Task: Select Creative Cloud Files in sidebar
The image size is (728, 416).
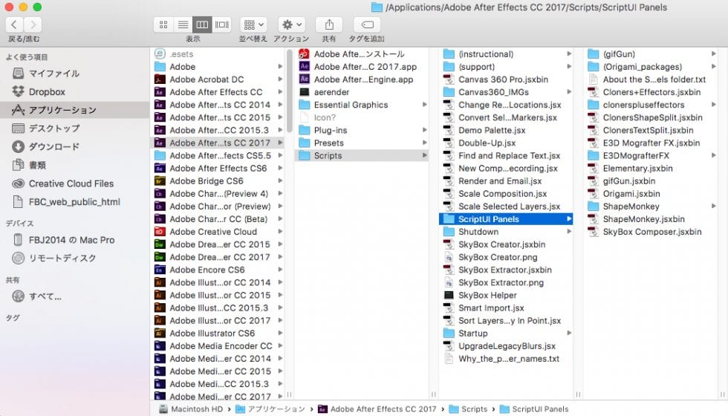Action: click(x=71, y=183)
